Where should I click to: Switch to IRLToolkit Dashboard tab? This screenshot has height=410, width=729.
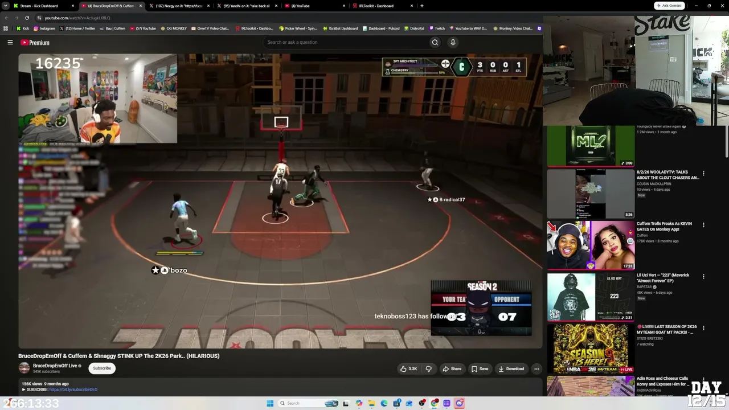coord(383,6)
